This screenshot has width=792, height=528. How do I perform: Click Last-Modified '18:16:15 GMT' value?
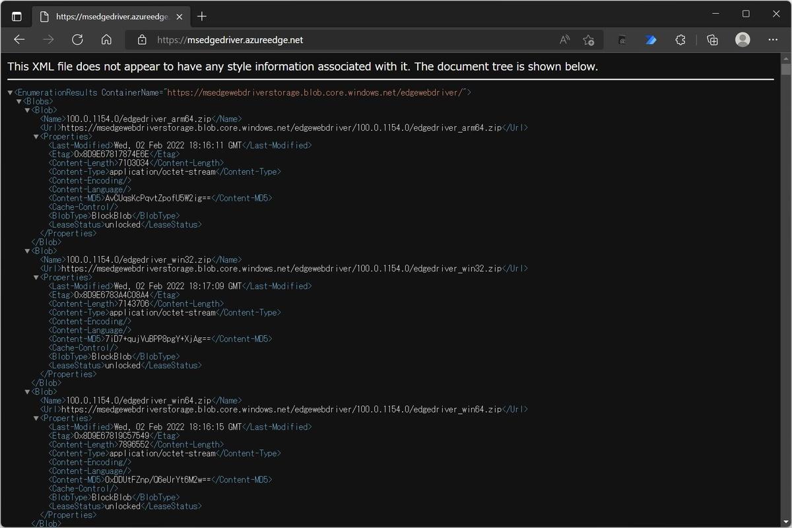(178, 427)
